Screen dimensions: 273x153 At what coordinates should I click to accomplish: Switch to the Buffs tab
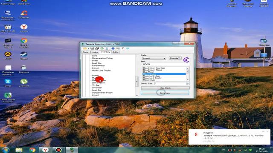click(115, 52)
